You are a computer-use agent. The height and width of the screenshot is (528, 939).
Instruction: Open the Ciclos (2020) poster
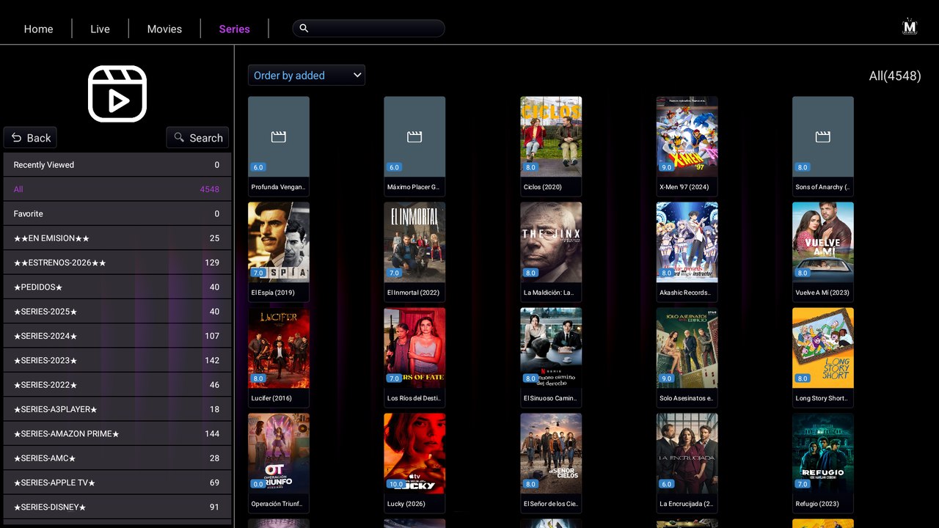[x=551, y=136]
